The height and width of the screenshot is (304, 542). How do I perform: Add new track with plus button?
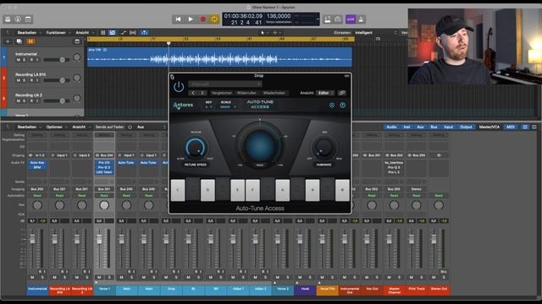coord(8,41)
